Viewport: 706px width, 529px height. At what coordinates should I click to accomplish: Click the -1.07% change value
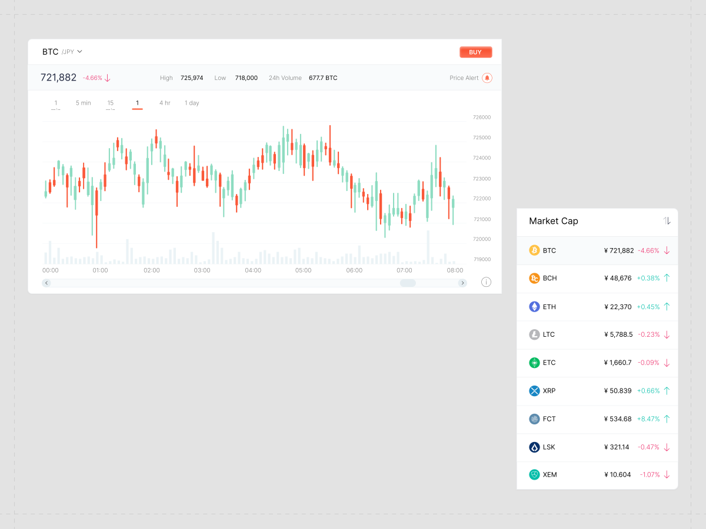click(x=650, y=474)
